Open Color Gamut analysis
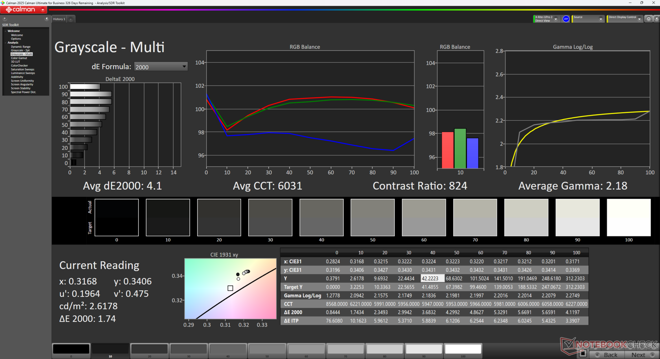This screenshot has width=660, height=359. coord(19,58)
